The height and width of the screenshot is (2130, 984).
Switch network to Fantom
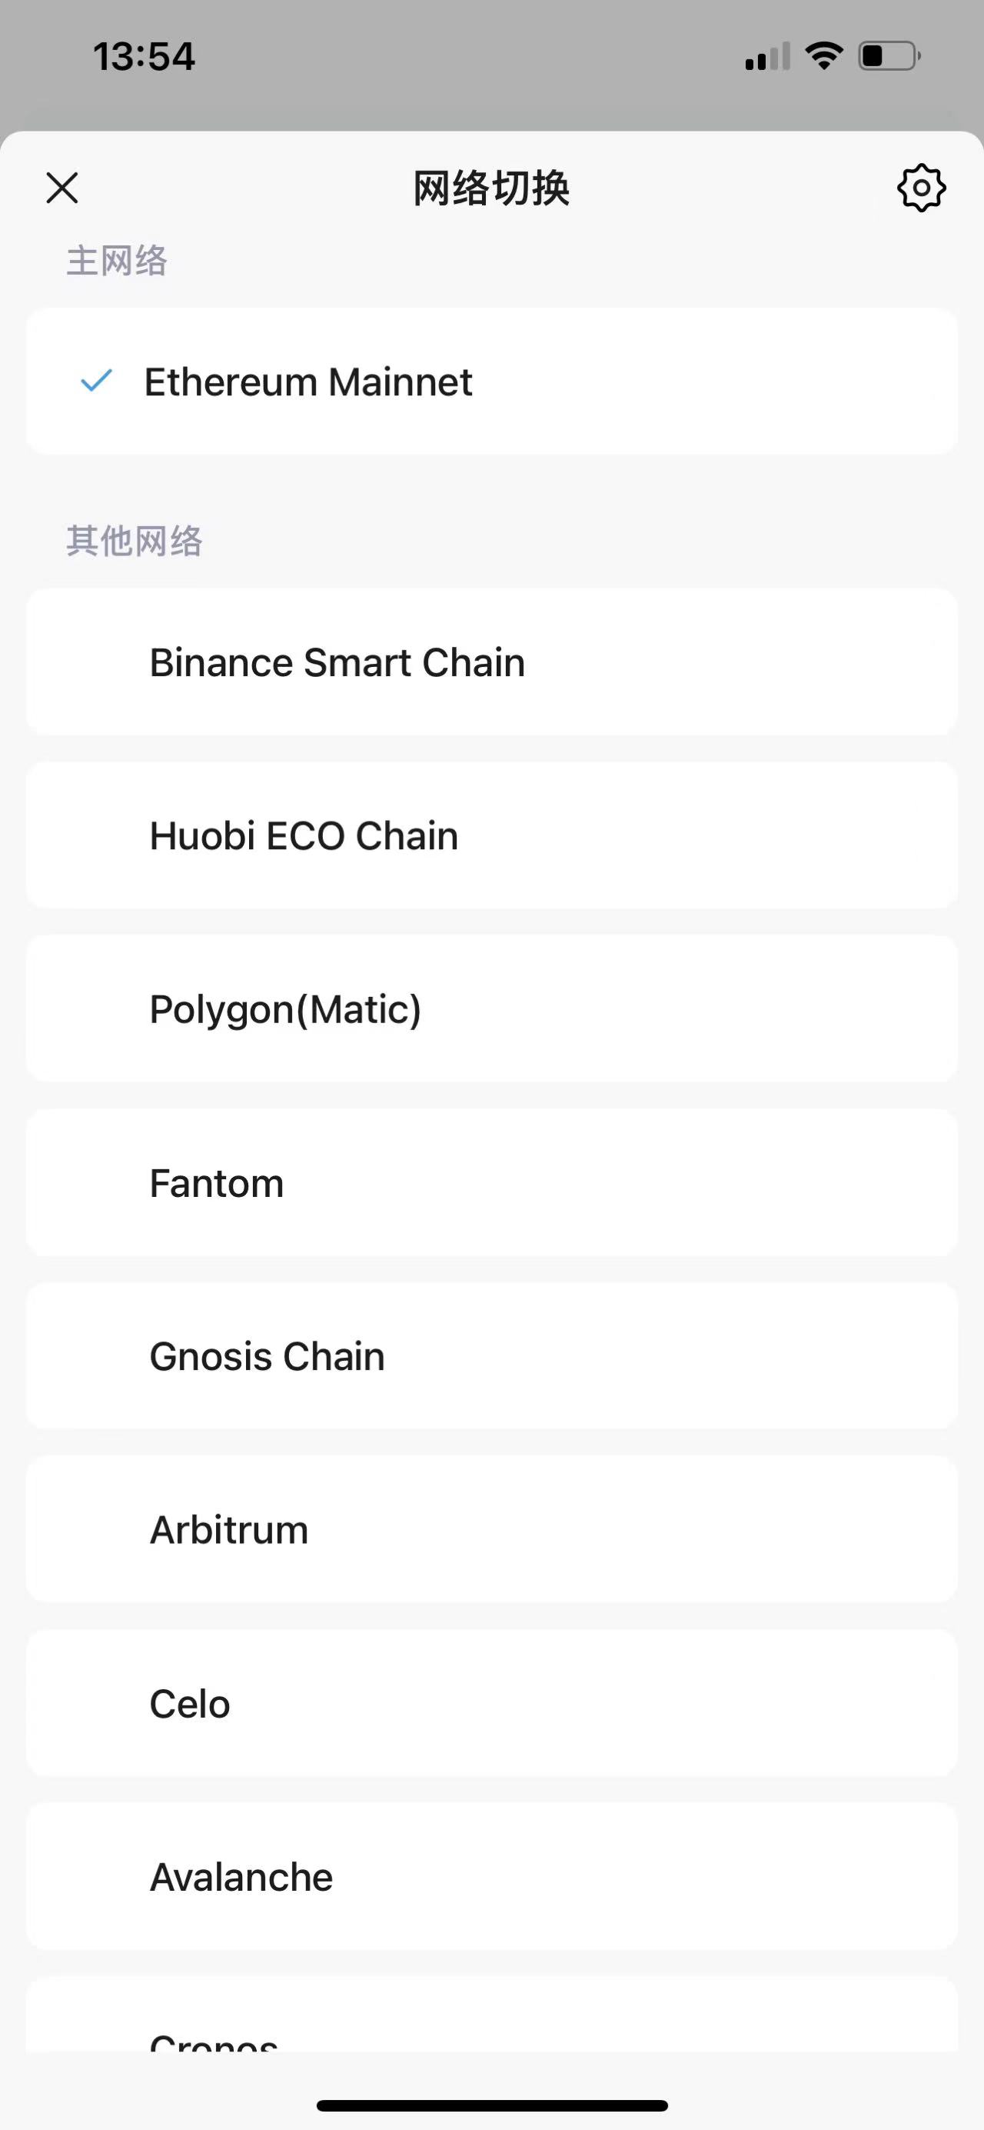tap(491, 1182)
